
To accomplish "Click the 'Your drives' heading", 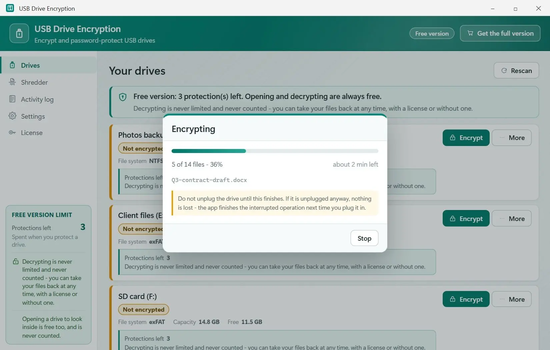I will click(x=137, y=71).
